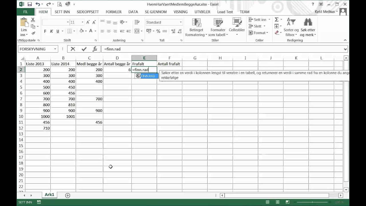Apply font color A
This screenshot has height=206, width=366.
click(x=91, y=31)
